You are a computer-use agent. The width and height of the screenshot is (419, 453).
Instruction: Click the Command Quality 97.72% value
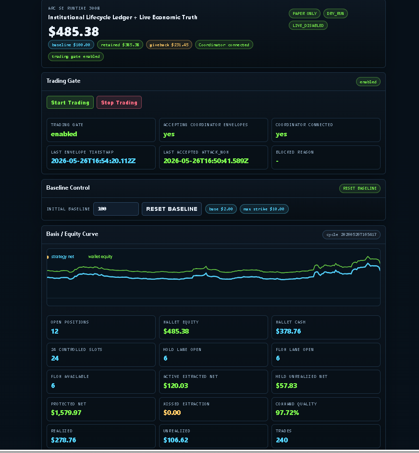click(287, 413)
